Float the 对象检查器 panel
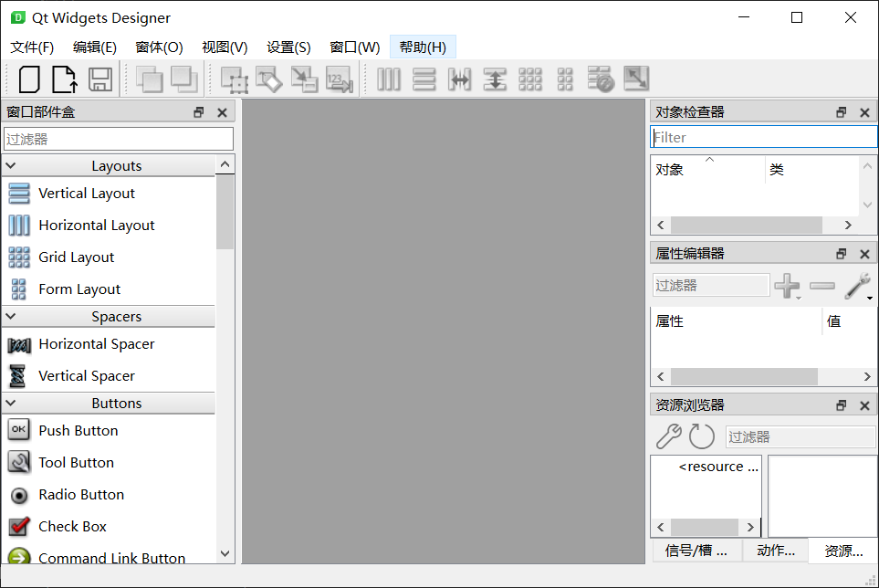The height and width of the screenshot is (588, 879). click(x=842, y=112)
